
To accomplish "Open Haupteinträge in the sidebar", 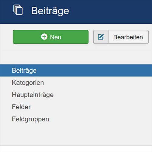I will click(x=33, y=95).
